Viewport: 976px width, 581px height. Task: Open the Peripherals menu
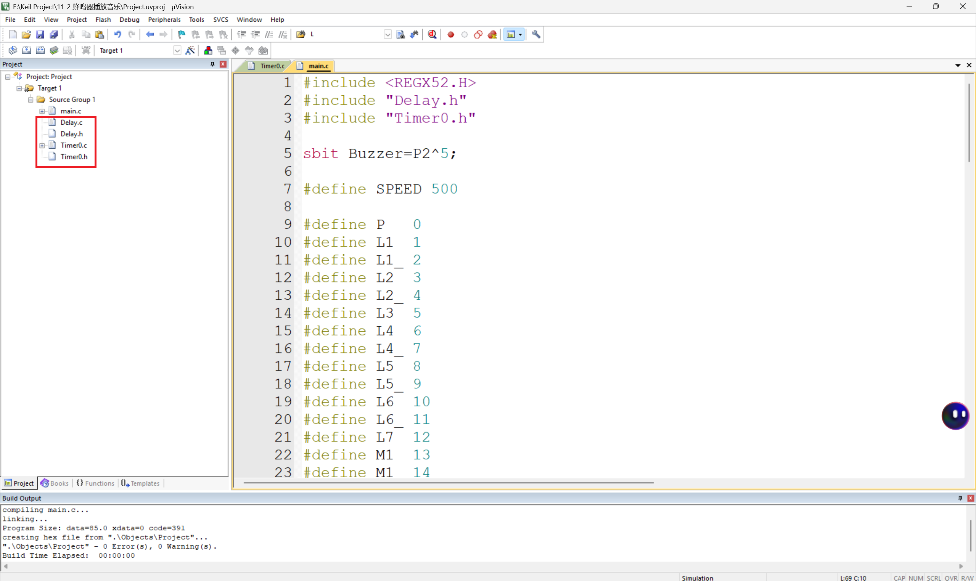pyautogui.click(x=164, y=19)
